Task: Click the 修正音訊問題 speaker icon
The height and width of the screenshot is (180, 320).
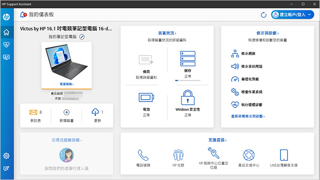Action: pyautogui.click(x=235, y=66)
